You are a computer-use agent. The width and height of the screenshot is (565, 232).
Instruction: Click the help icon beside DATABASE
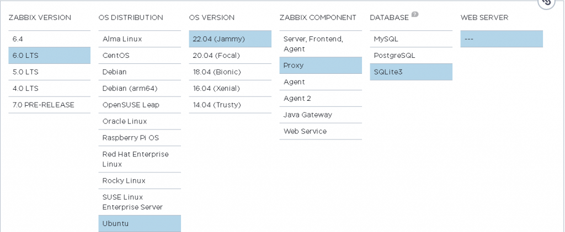(415, 15)
